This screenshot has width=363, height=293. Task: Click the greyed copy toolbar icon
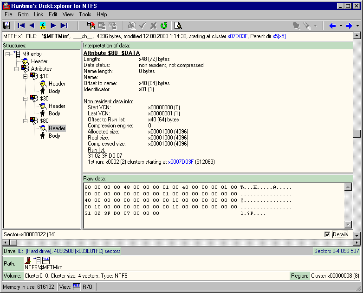pyautogui.click(x=102, y=26)
